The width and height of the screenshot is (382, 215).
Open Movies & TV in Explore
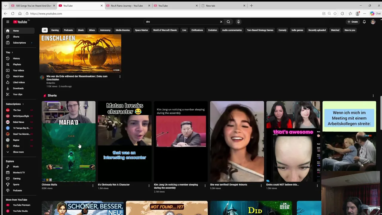(20, 173)
